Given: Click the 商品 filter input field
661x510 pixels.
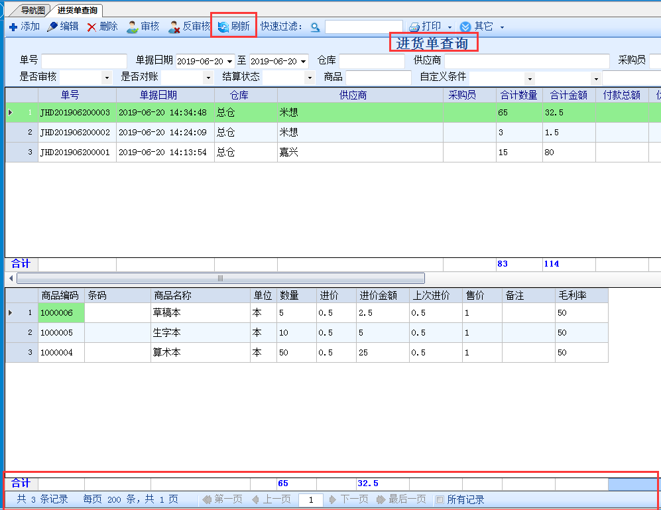Looking at the screenshot, I should tap(378, 78).
